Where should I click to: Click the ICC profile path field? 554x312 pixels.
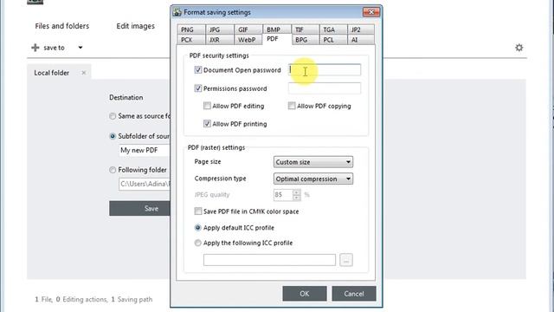(269, 260)
